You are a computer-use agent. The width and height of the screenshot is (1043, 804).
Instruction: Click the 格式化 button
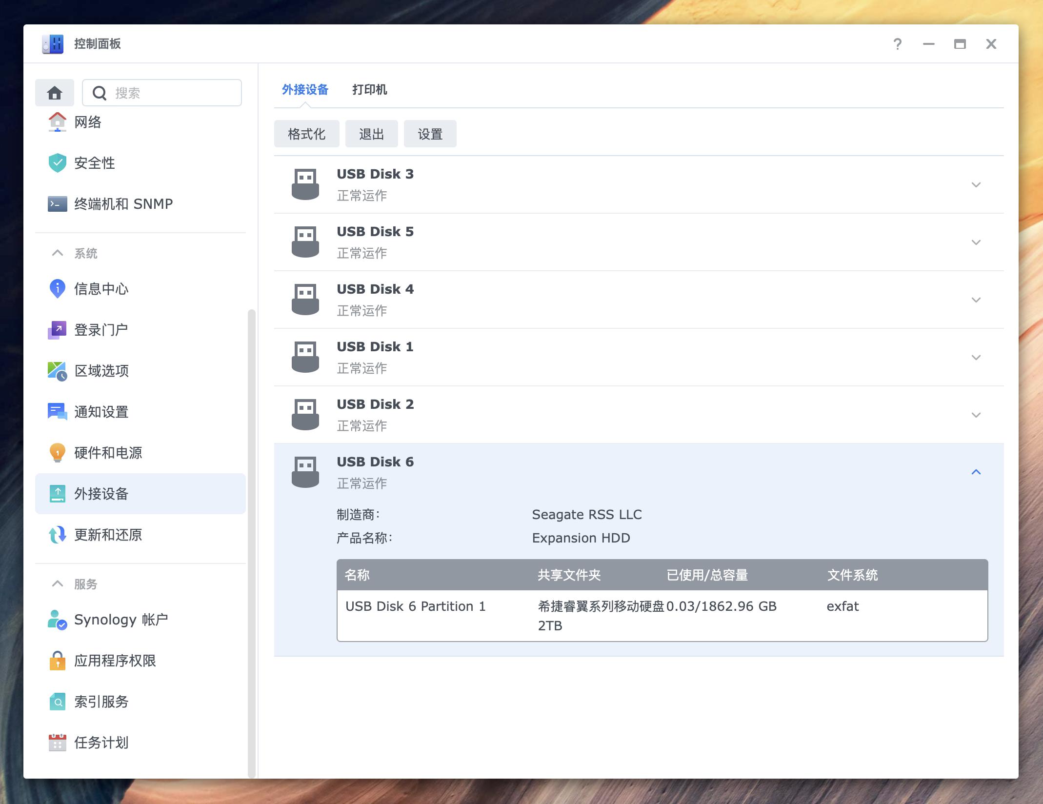tap(306, 134)
